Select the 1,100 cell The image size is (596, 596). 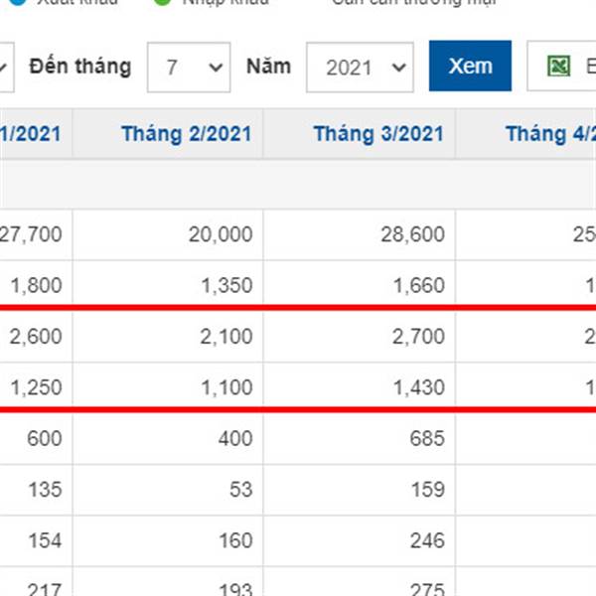pyautogui.click(x=168, y=387)
